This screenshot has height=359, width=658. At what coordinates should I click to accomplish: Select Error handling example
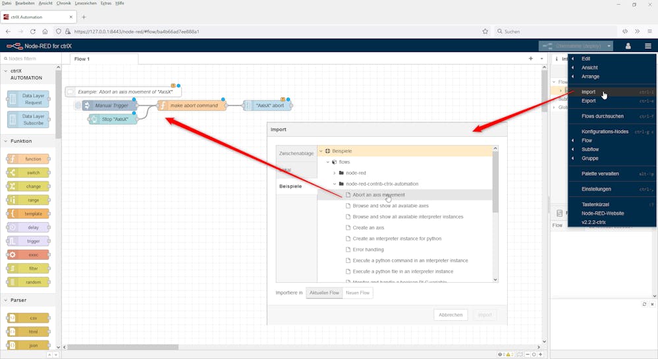[x=405, y=249]
